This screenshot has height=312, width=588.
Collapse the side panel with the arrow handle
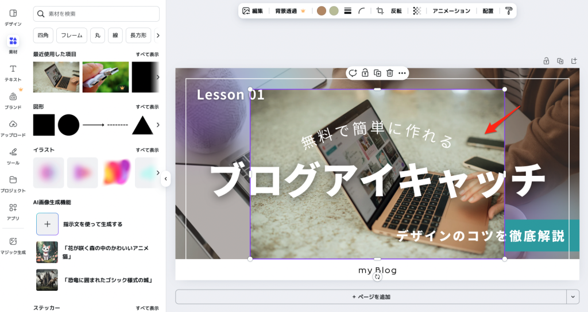[x=165, y=179]
